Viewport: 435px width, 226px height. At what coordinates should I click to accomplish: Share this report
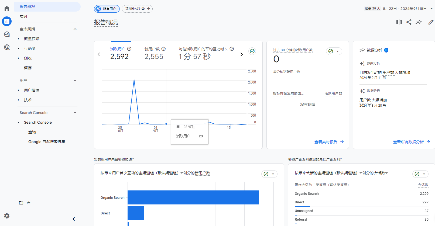point(409,22)
